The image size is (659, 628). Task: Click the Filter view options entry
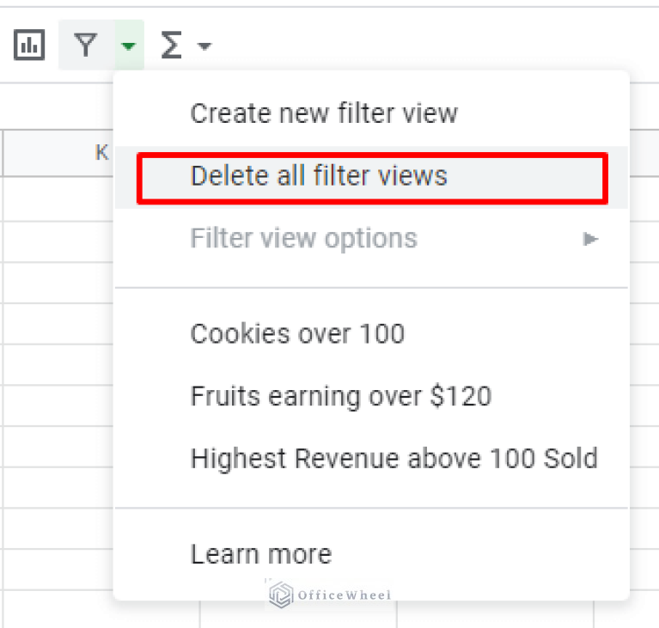(x=303, y=239)
